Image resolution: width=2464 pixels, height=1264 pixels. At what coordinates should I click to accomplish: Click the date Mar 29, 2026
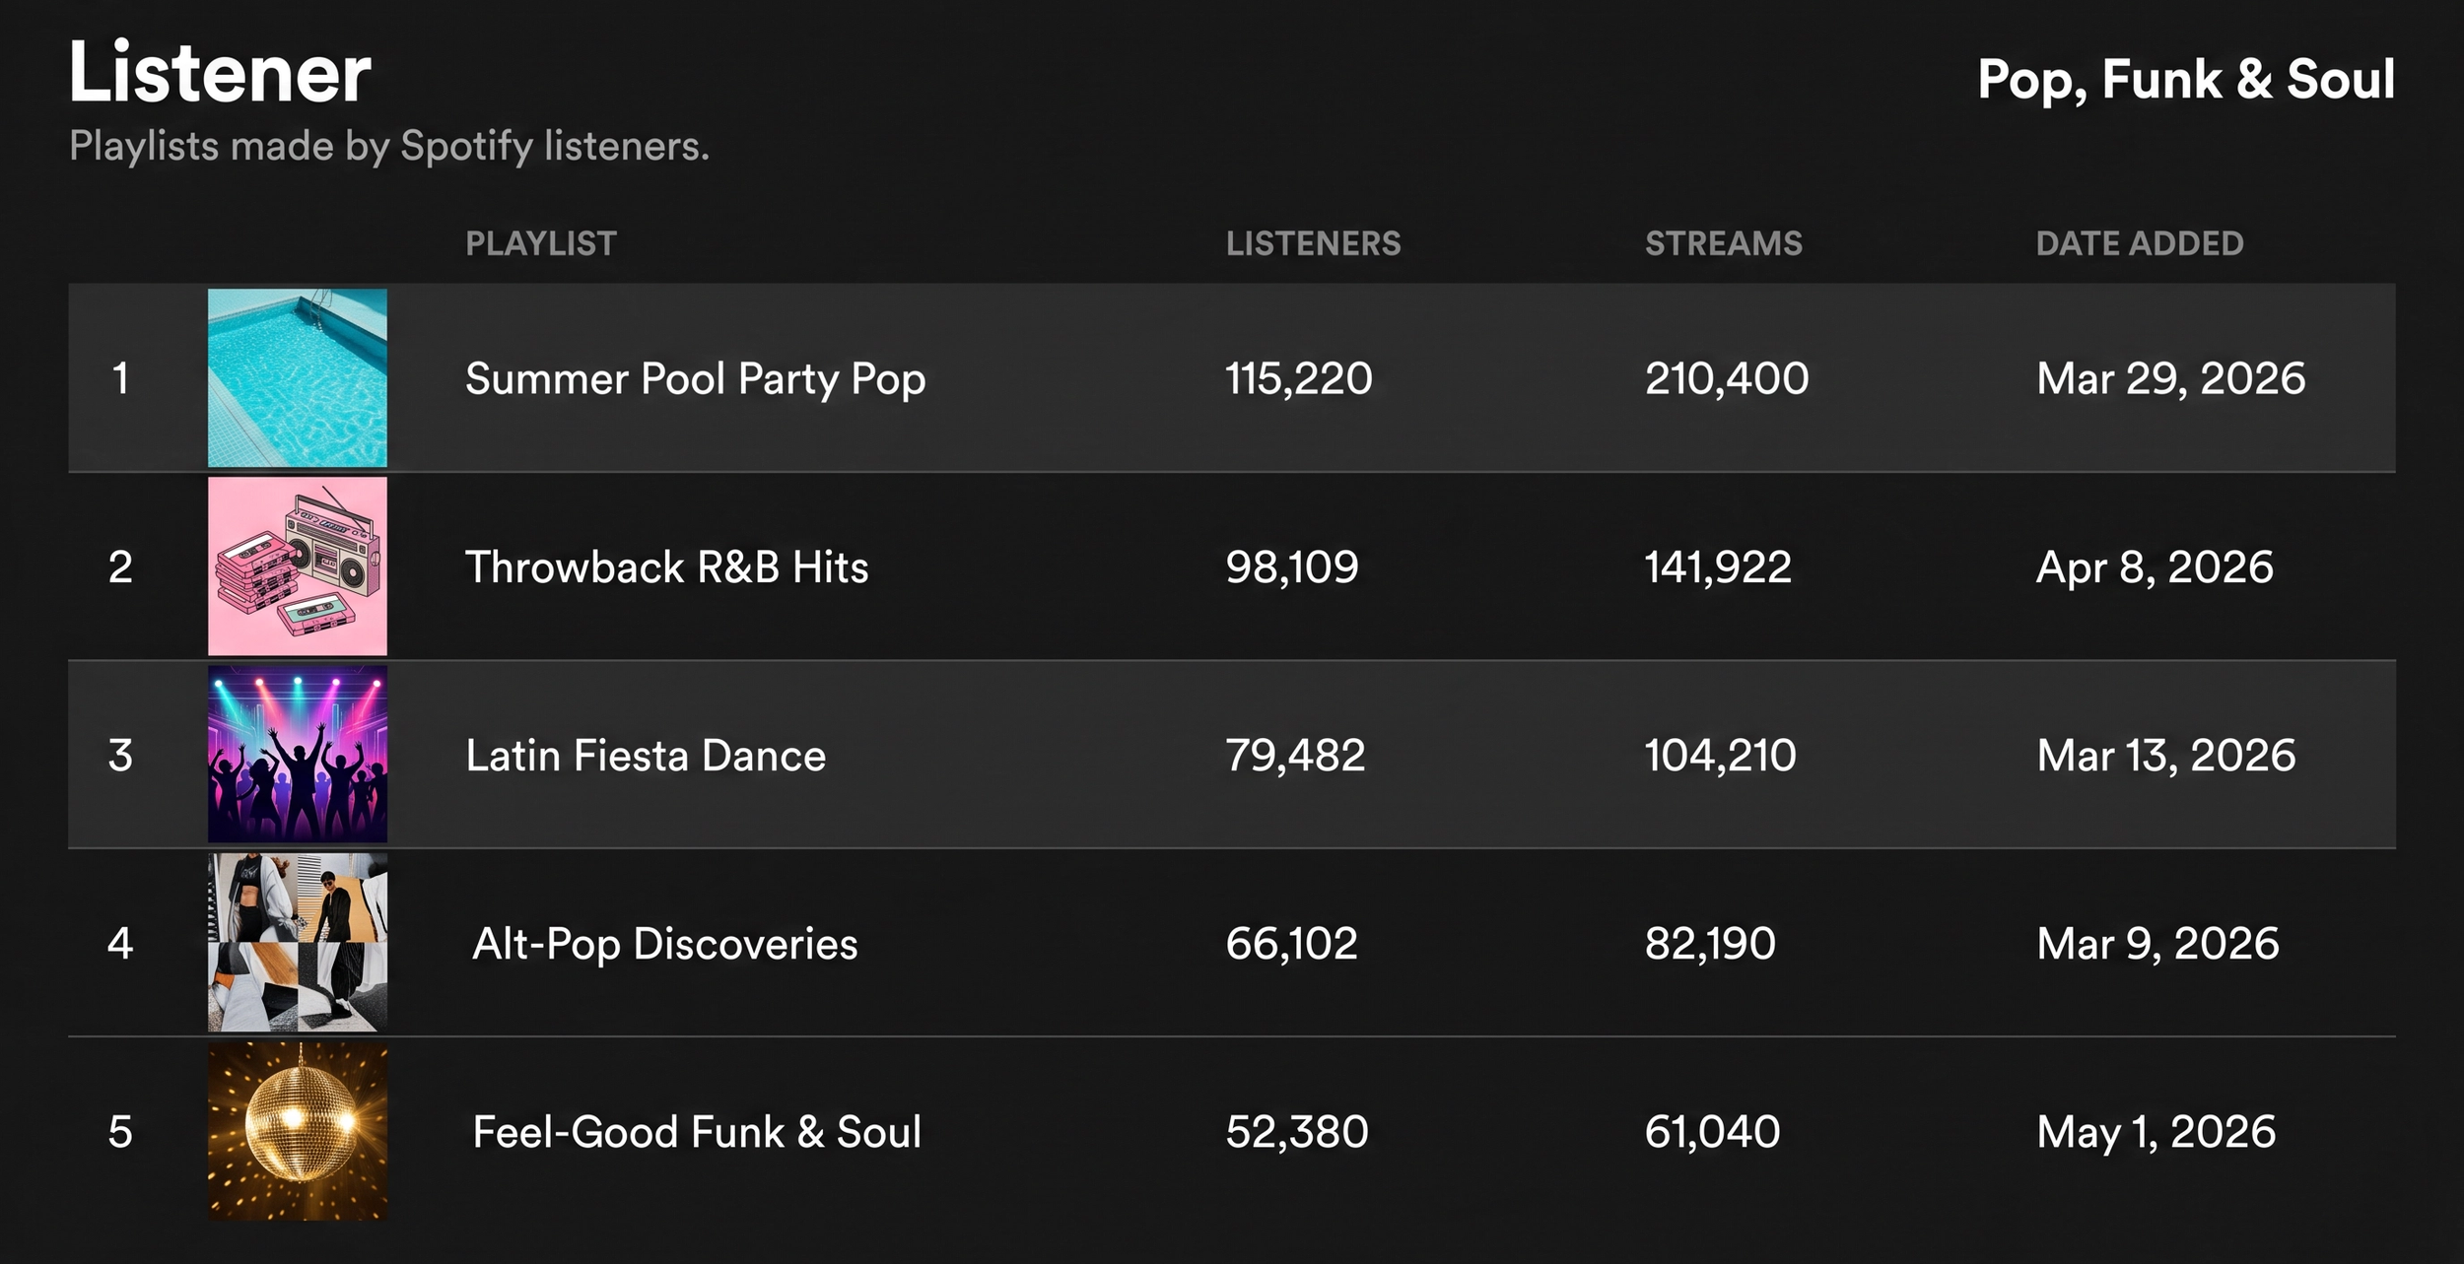(x=2171, y=379)
